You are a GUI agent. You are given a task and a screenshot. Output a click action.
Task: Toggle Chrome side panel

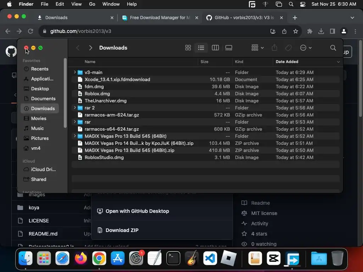[333, 31]
